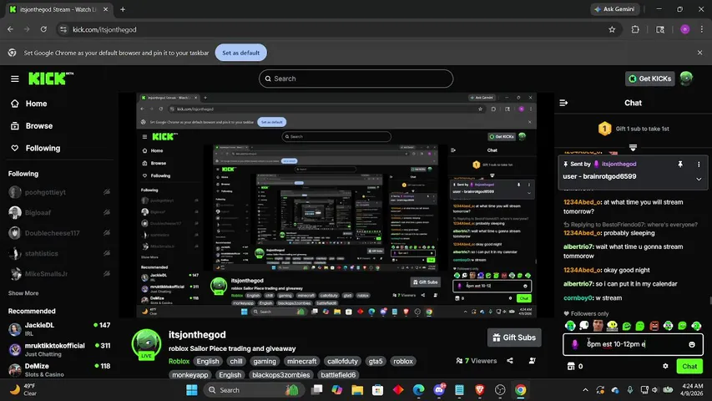
Task: Select the gta5 tag
Action: coord(376,362)
